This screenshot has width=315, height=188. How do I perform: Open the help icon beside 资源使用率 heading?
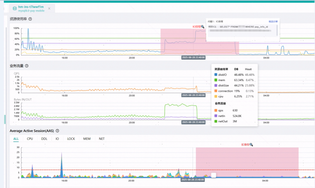(x=30, y=19)
